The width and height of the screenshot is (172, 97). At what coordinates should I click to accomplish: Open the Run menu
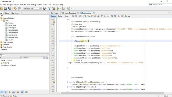point(29,5)
